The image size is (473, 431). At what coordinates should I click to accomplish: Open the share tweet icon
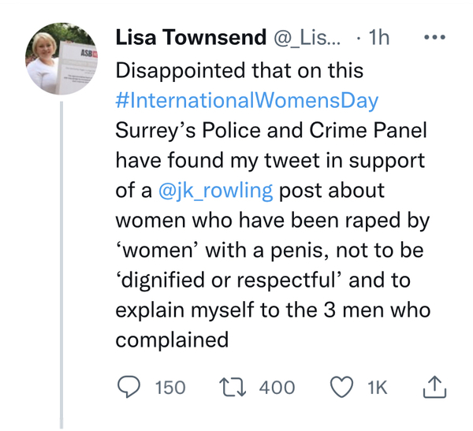tap(437, 386)
